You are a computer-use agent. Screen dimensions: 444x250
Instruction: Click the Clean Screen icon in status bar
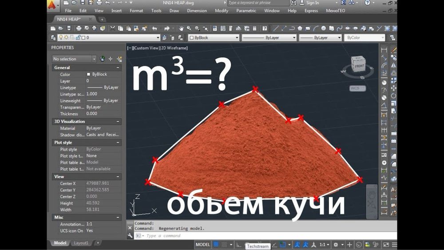pyautogui.click(x=386, y=245)
